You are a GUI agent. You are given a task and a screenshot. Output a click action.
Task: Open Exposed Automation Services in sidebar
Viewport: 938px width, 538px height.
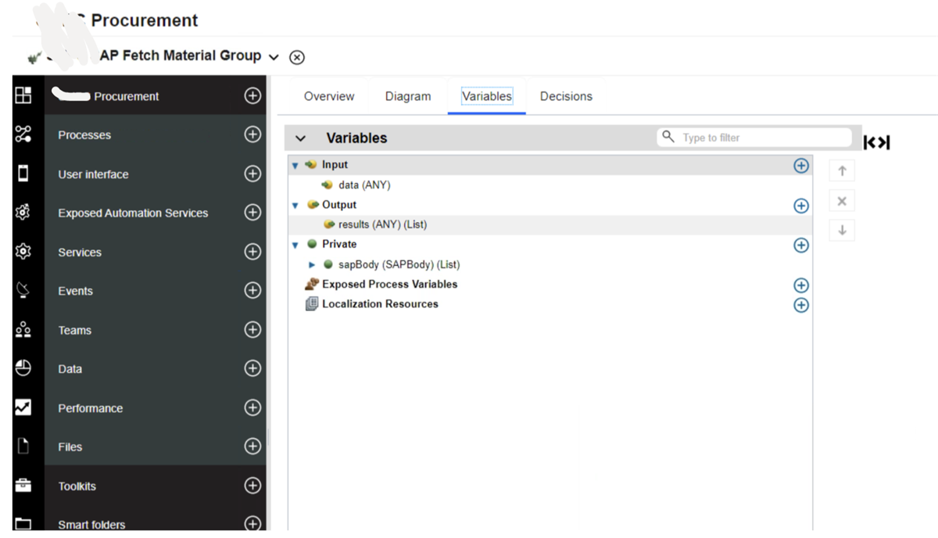click(133, 213)
